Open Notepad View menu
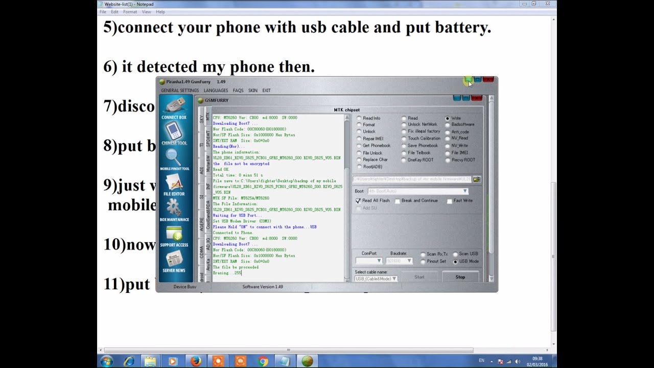 click(146, 12)
